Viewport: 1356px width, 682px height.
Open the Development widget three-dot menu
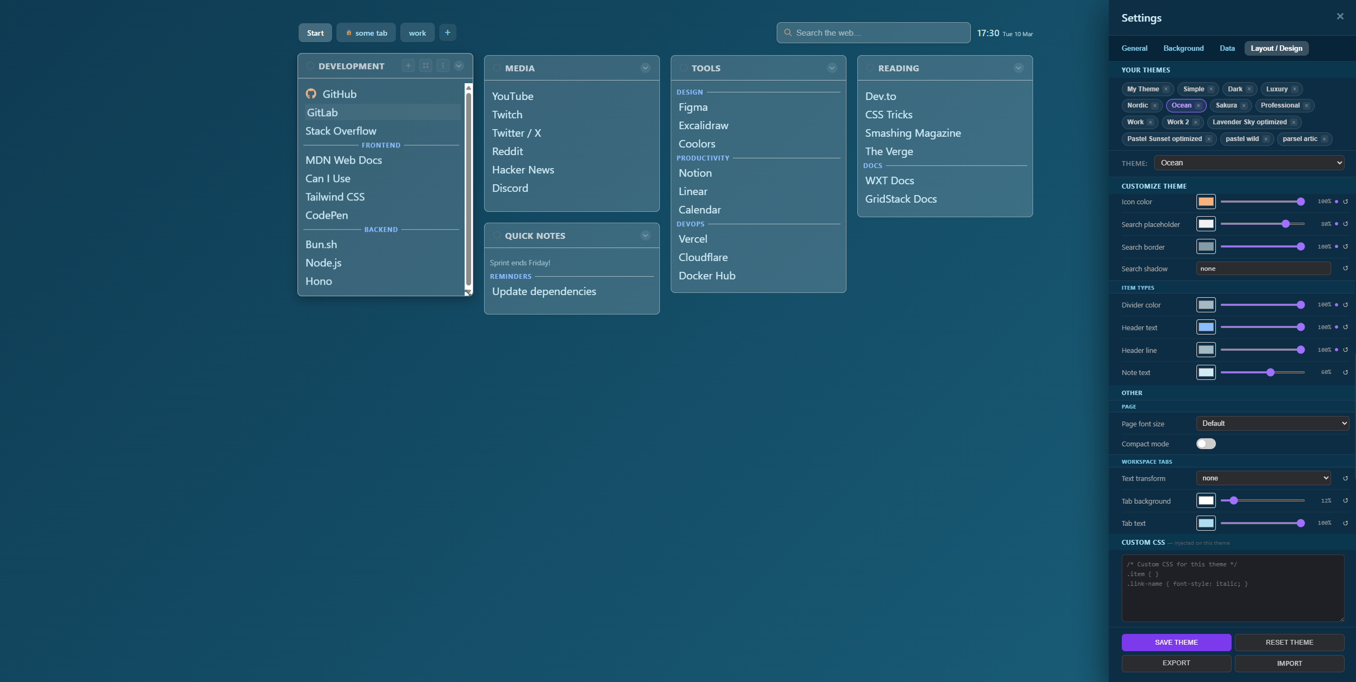click(x=444, y=65)
